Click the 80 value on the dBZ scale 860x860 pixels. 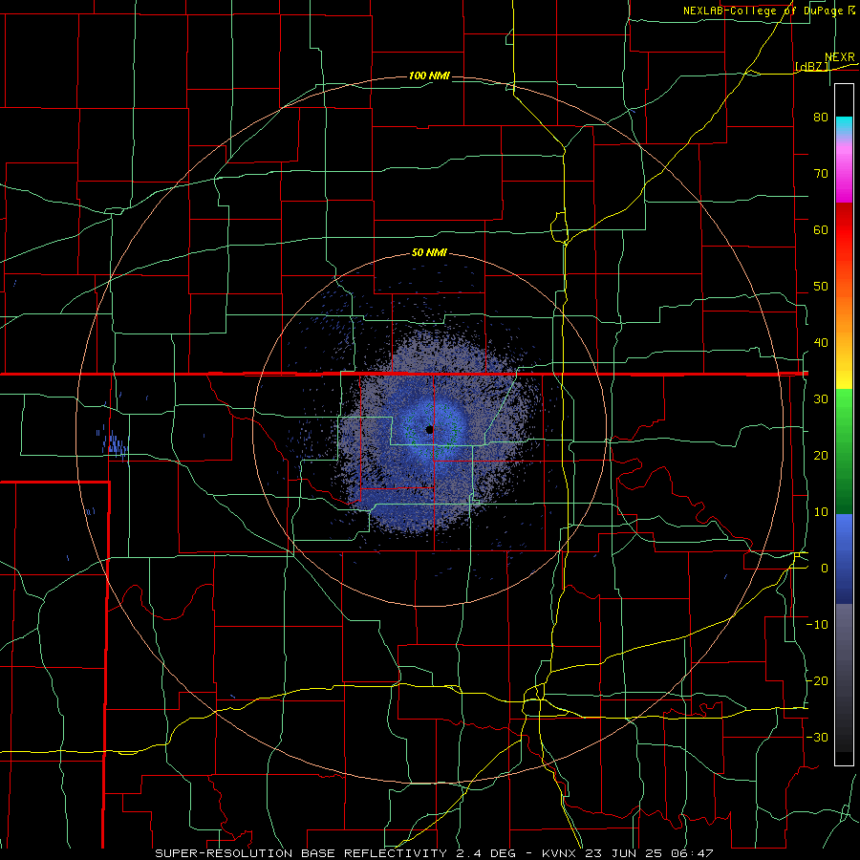821,118
